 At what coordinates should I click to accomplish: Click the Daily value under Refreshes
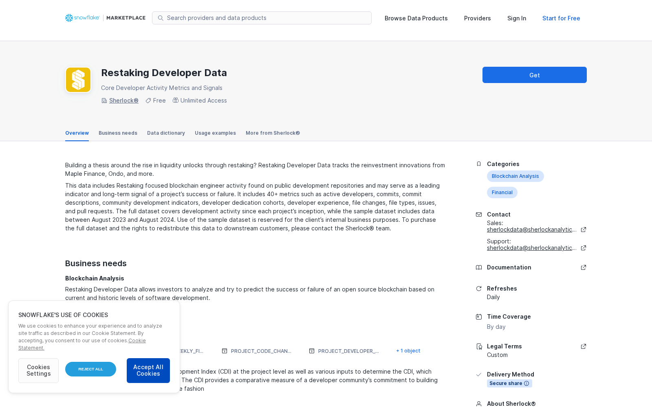[493, 297]
